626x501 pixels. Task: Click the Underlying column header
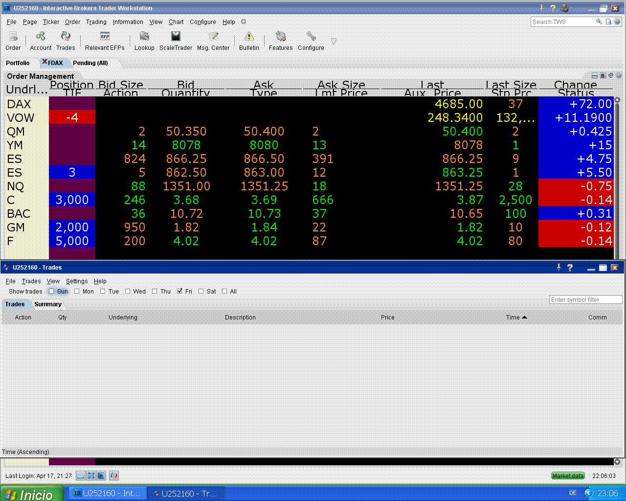point(123,317)
